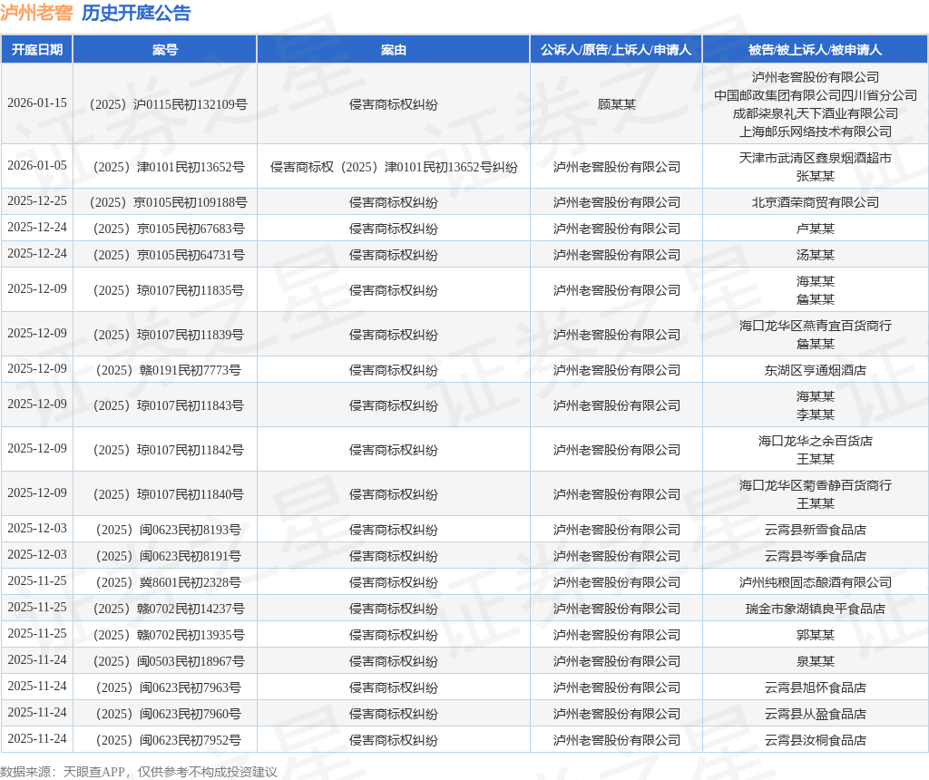Select case number （2025）琼0107民初11843号
The width and height of the screenshot is (929, 780).
point(165,405)
